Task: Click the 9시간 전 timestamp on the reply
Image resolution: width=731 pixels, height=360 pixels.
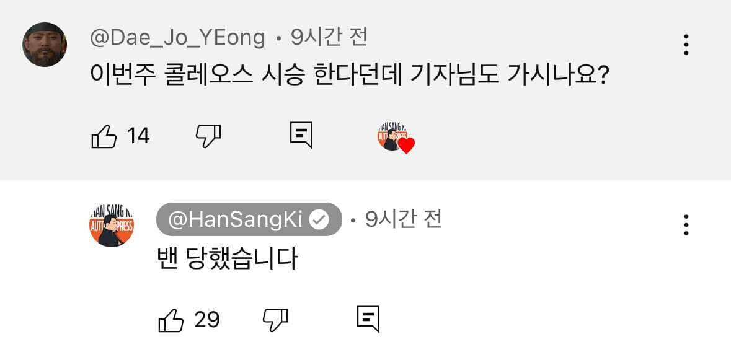Action: tap(403, 219)
